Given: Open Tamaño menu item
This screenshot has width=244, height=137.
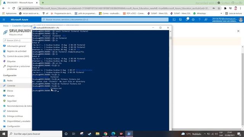Looking at the screenshot, I should 11,96.
